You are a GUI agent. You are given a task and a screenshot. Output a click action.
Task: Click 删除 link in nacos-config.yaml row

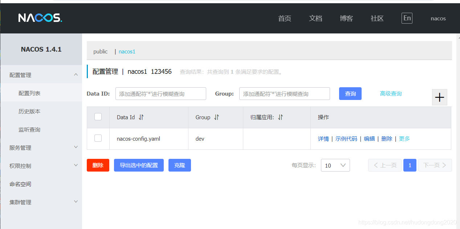[387, 138]
